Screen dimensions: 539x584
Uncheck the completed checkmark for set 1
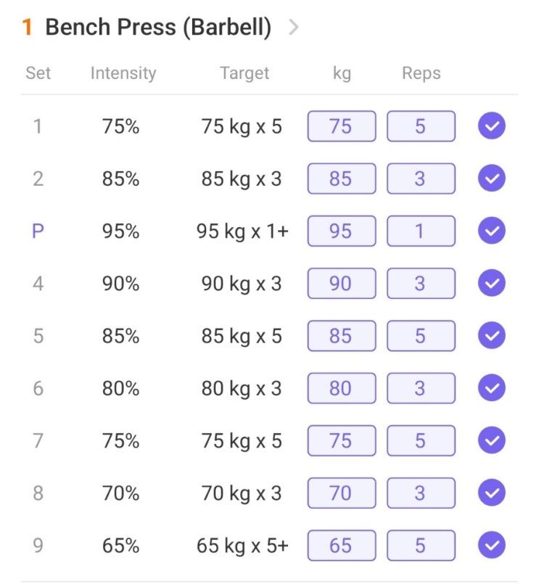pyautogui.click(x=491, y=127)
